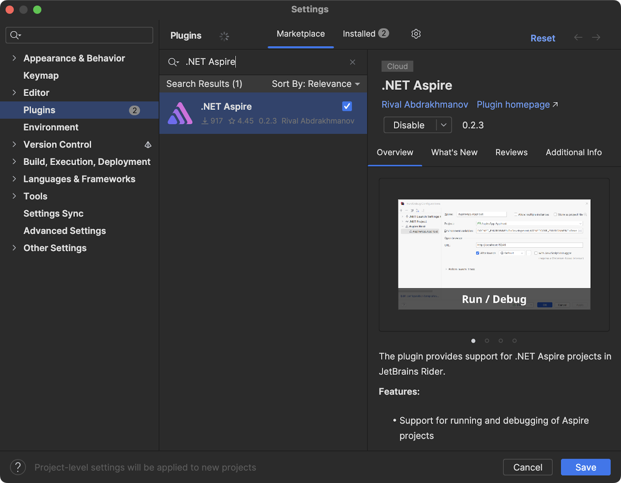Expand the Editor section
This screenshot has width=621, height=483.
coord(14,93)
